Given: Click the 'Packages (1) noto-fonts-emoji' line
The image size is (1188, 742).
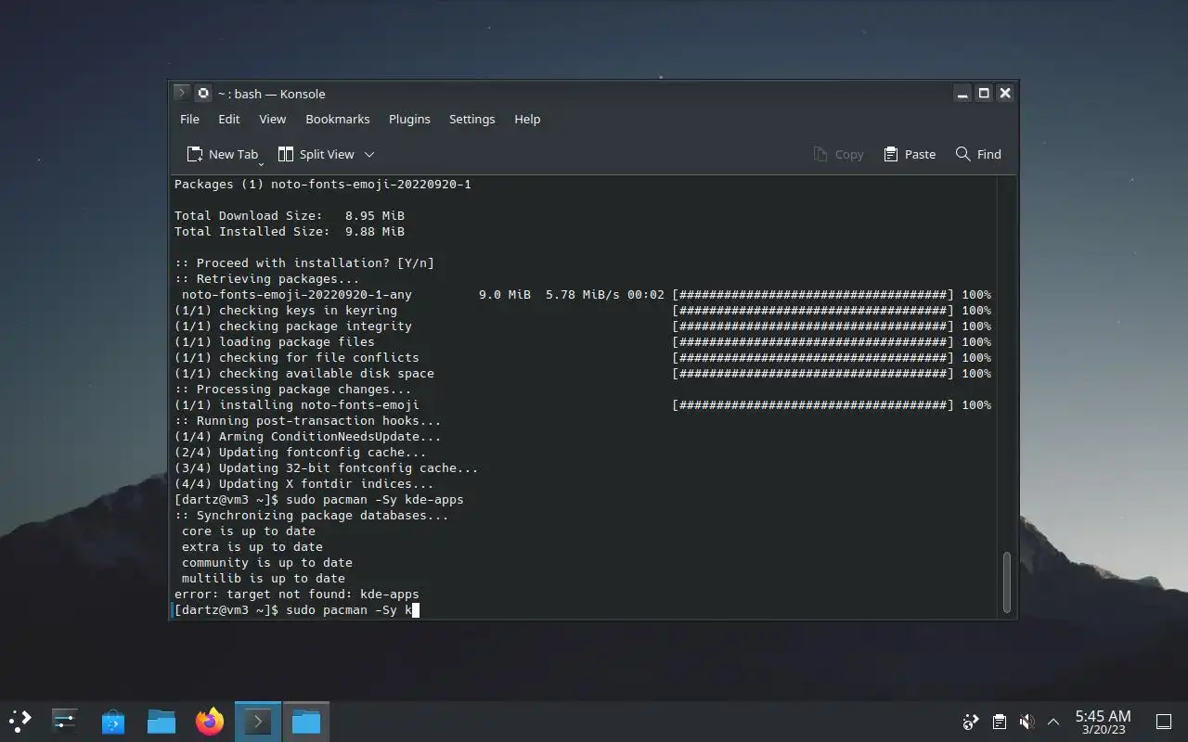Looking at the screenshot, I should tap(323, 184).
